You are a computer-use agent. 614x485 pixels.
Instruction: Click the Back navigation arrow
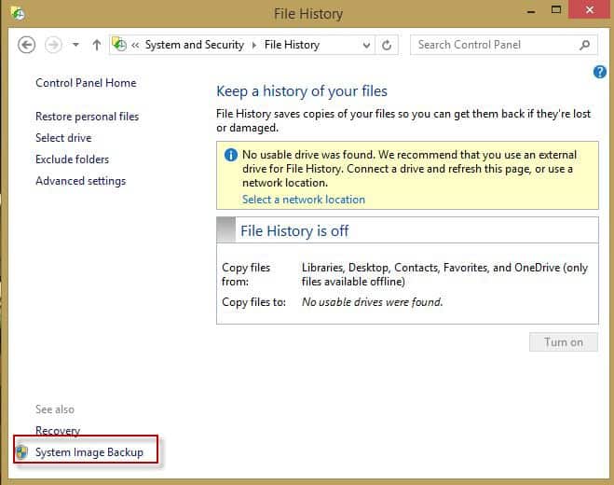pos(27,45)
